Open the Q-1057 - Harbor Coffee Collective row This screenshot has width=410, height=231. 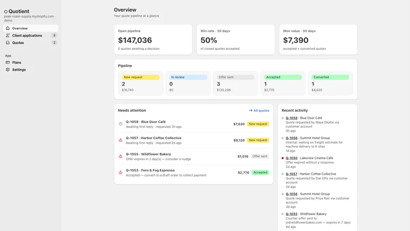click(194, 140)
